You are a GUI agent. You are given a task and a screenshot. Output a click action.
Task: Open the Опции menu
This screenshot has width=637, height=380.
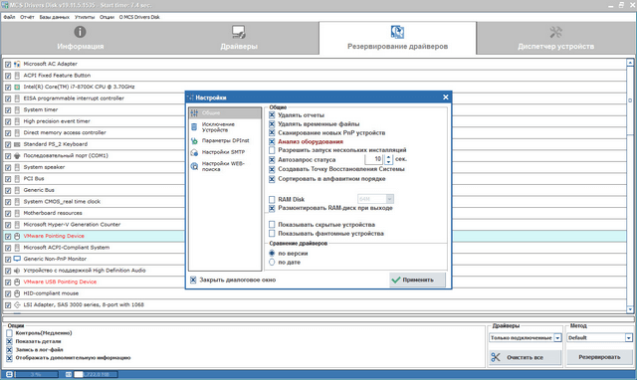(x=106, y=17)
